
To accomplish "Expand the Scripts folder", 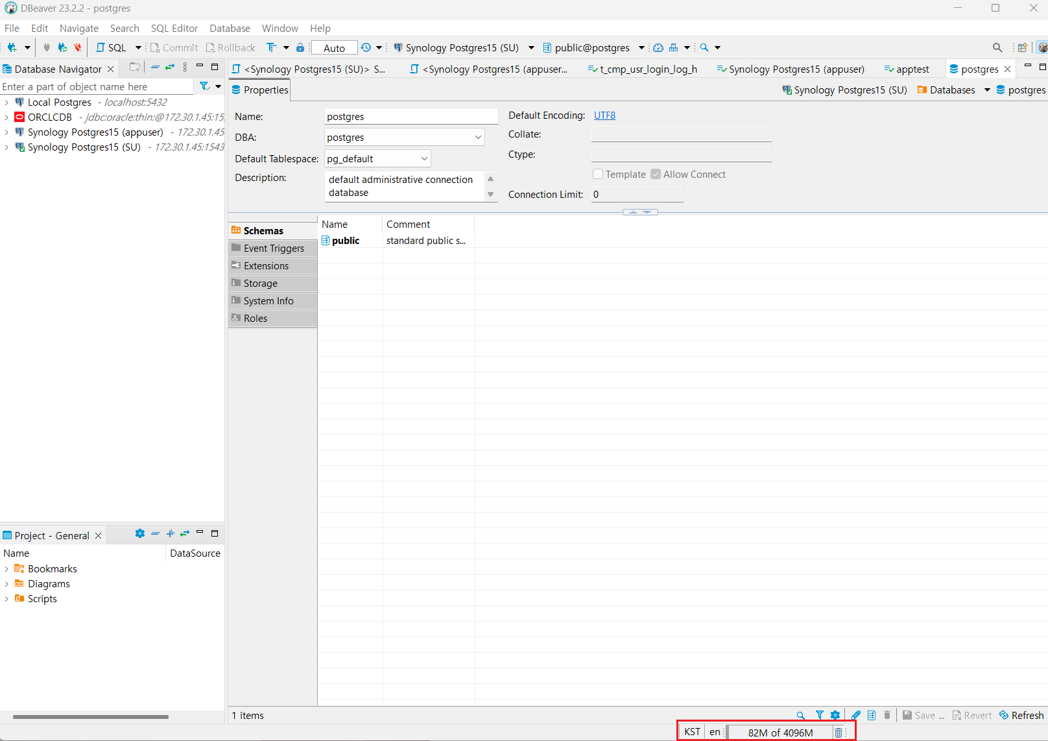I will tap(6, 599).
